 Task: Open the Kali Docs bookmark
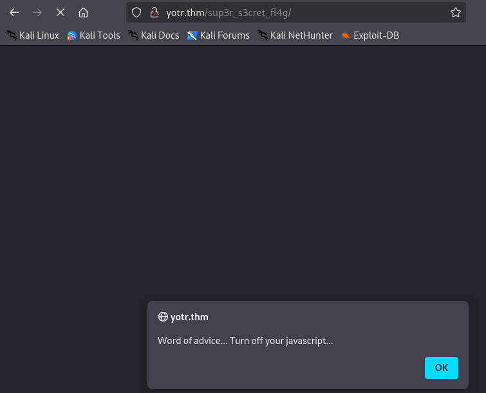tap(154, 35)
